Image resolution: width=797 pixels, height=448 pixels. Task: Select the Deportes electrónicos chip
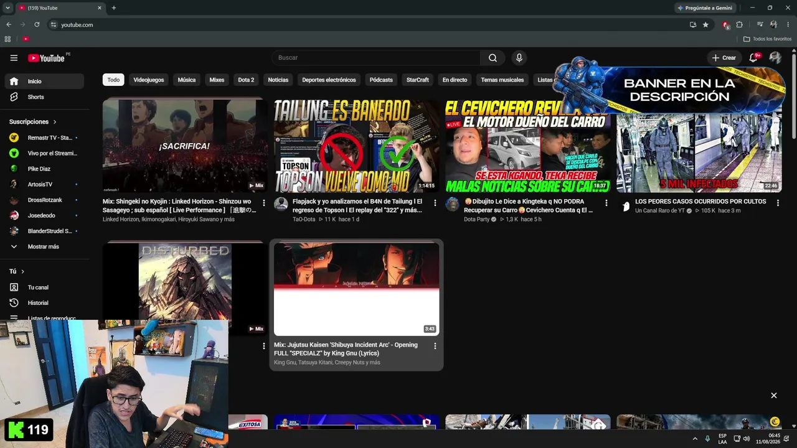tap(329, 80)
